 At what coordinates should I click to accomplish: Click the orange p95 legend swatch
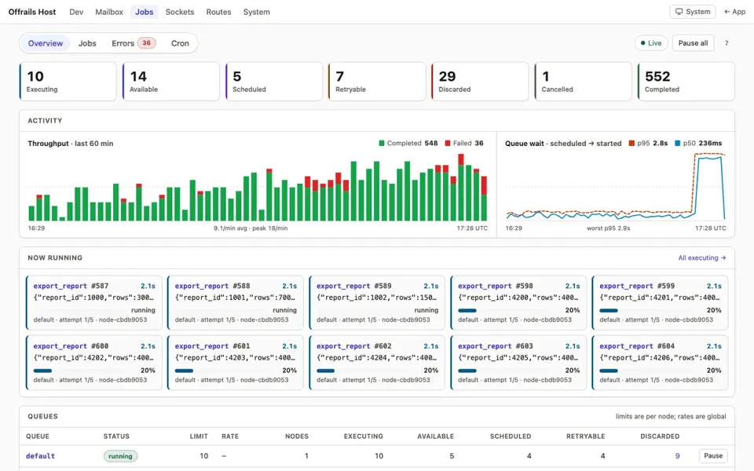click(631, 143)
